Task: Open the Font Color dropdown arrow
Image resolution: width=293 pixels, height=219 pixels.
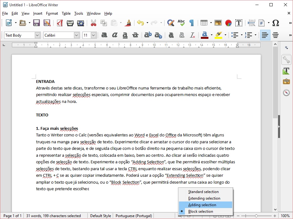Action: tap(212, 35)
